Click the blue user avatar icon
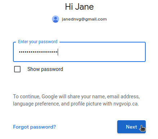Screen dimensions: 158x139 click(56, 19)
